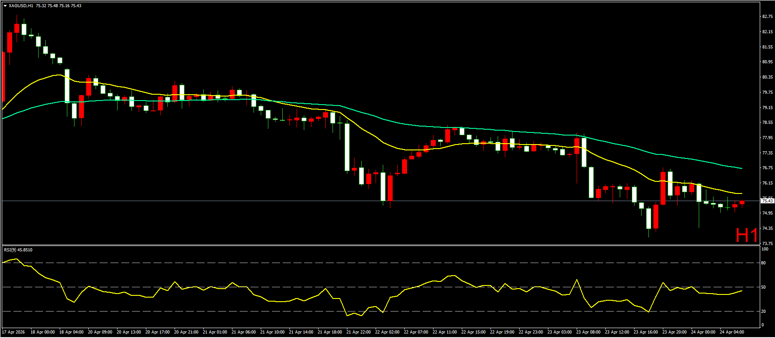The image size is (775, 338).
Task: Select the 23 Apr 08:00 time label
Action: (588, 332)
